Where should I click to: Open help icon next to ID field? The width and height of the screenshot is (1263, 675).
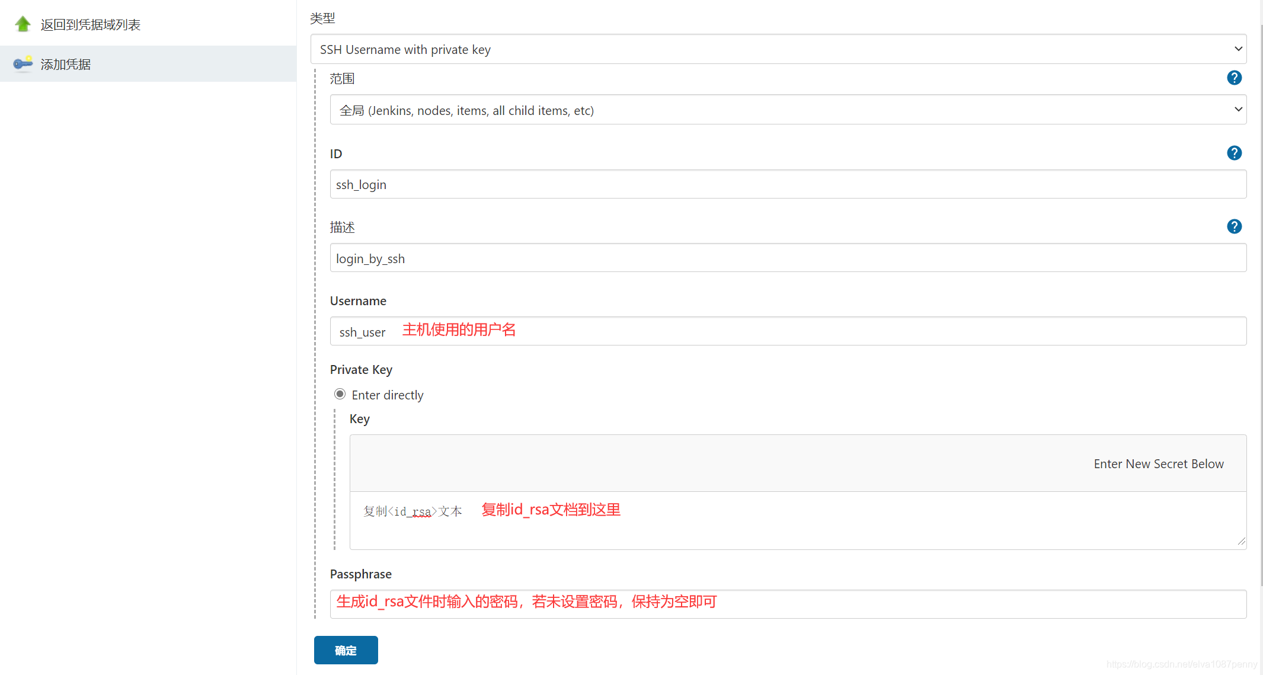(1234, 153)
